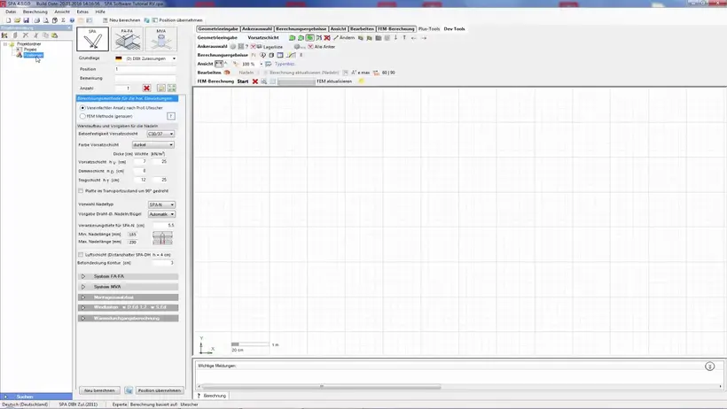Click the Print toolbar icon

point(36,20)
